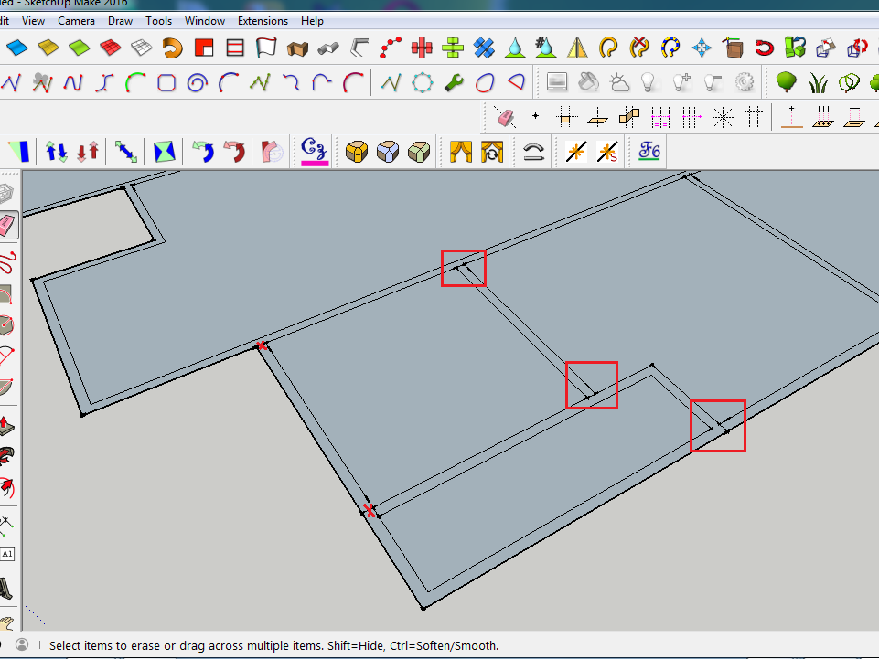The height and width of the screenshot is (659, 879).
Task: Click the red cross align icon
Action: (x=422, y=48)
